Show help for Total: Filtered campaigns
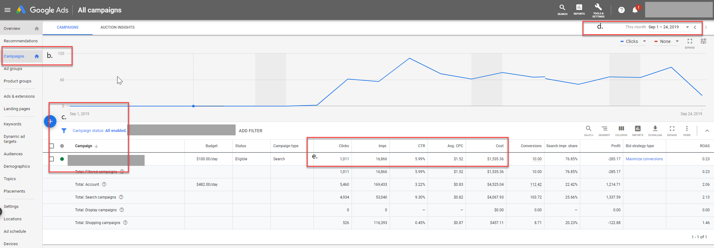Screen dimensions: 714x248 [122, 172]
